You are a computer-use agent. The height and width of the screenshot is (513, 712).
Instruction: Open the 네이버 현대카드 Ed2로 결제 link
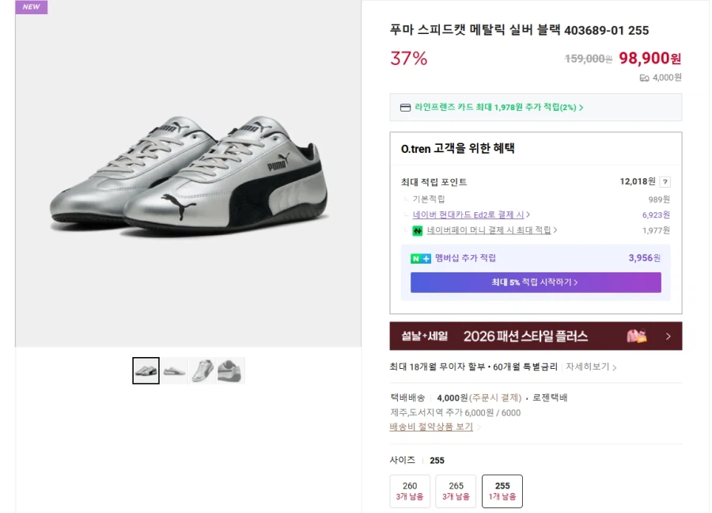click(470, 214)
